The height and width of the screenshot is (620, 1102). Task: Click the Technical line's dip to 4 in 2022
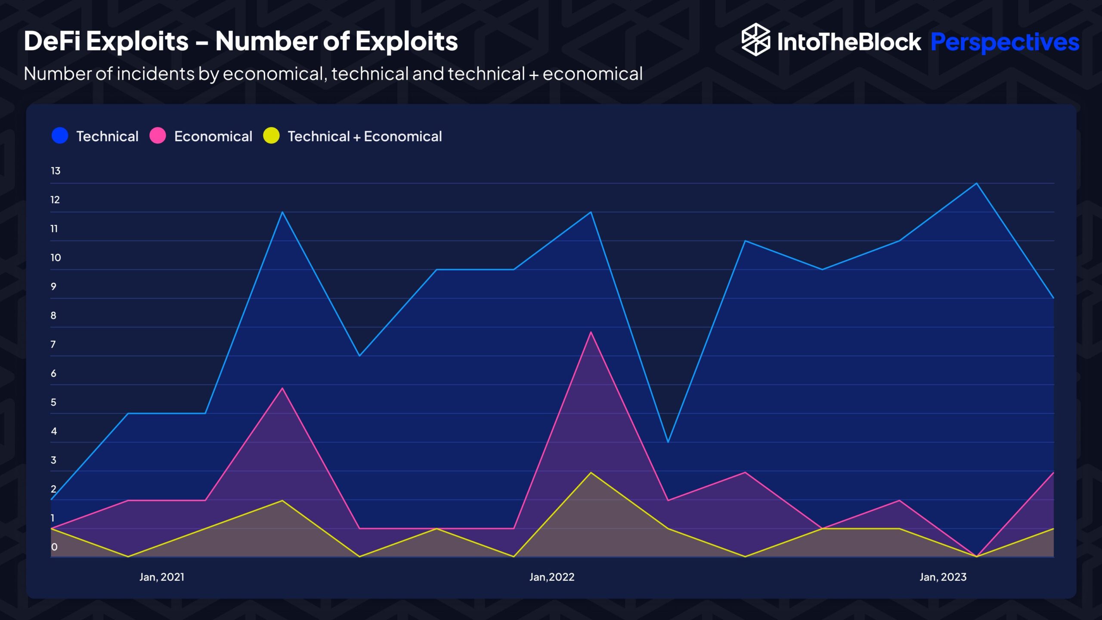(668, 442)
